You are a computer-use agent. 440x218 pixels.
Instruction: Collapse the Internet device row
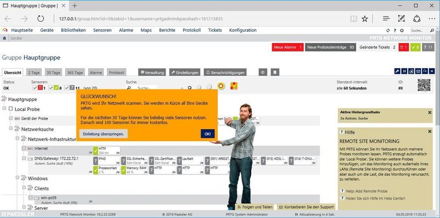[24, 148]
